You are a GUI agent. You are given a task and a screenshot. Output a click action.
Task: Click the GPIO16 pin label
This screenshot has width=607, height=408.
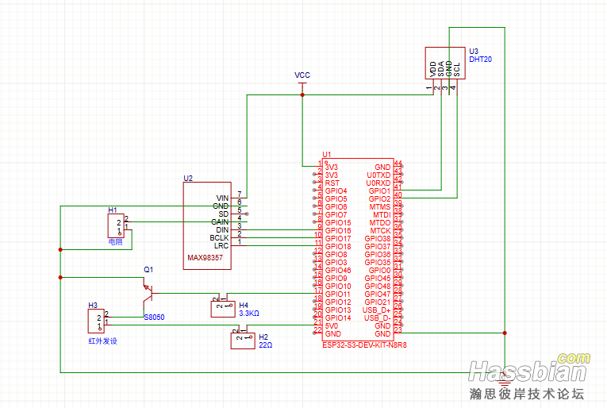[338, 231]
